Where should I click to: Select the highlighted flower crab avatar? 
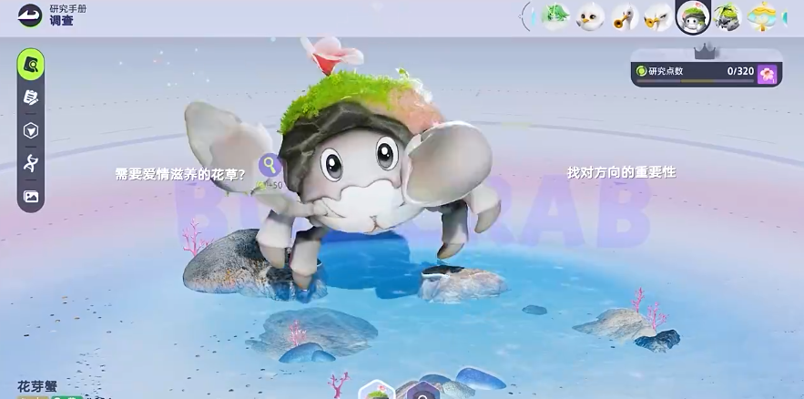(693, 17)
